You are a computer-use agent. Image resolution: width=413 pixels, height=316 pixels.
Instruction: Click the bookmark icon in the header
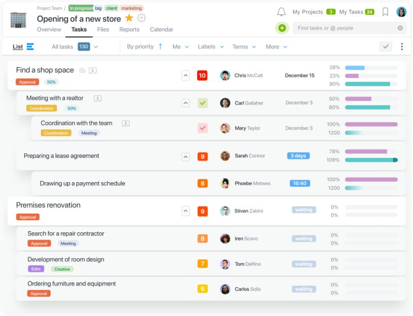pyautogui.click(x=384, y=11)
